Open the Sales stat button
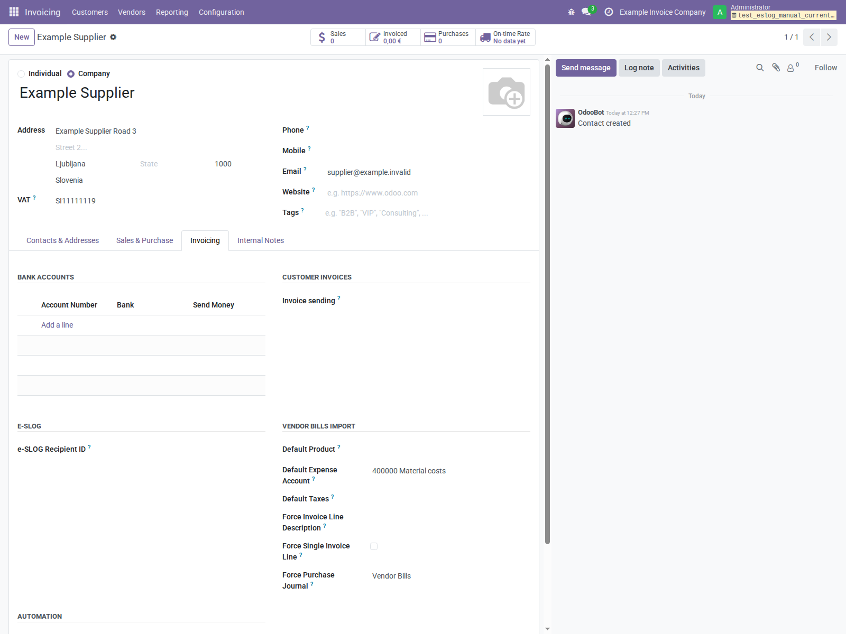Screen dimensions: 846x634 338,37
